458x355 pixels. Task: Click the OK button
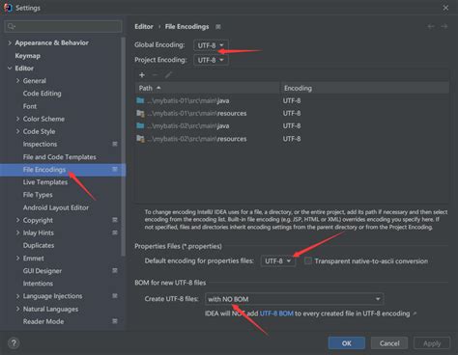[x=347, y=343]
